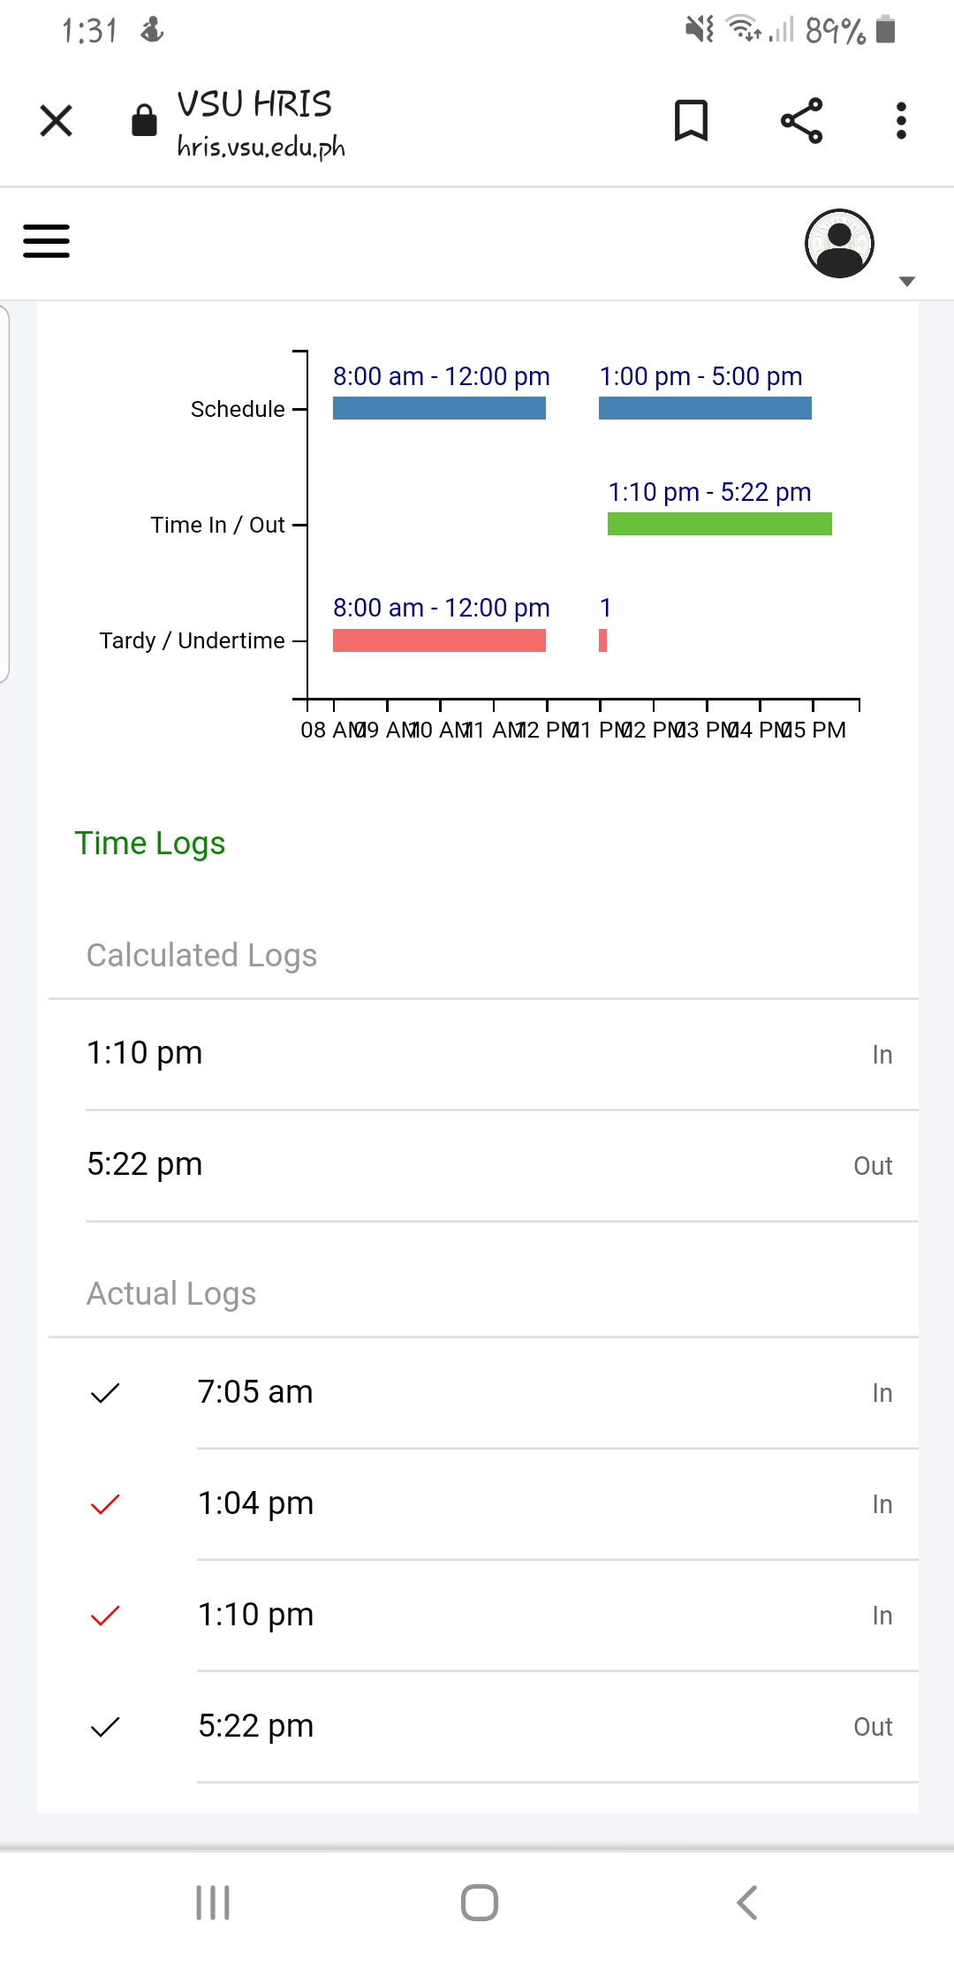Toggle the red checkmark beside 1:10 pm actual log

pos(105,1616)
